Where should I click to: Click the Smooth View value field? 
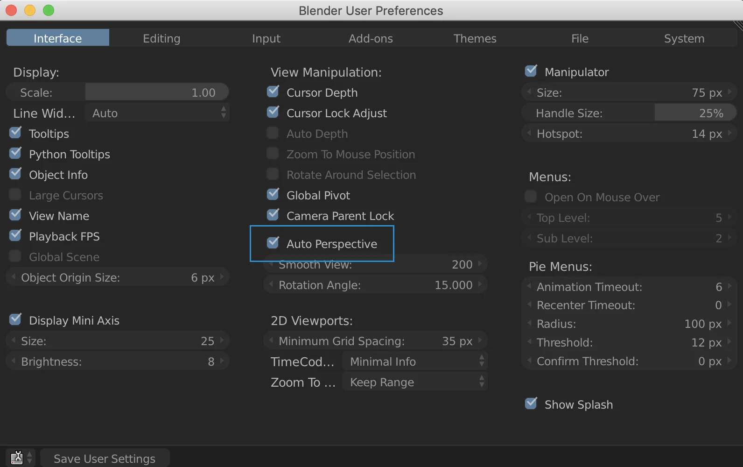[376, 264]
